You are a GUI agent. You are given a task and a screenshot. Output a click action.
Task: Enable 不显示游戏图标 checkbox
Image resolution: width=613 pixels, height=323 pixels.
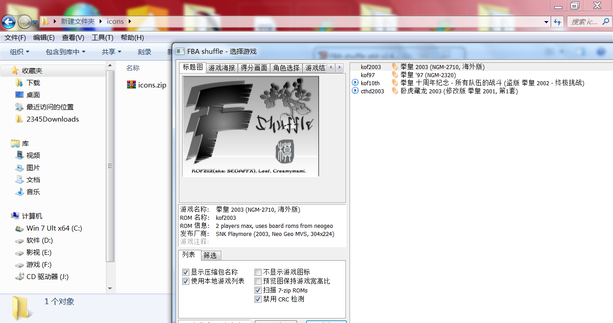(258, 272)
